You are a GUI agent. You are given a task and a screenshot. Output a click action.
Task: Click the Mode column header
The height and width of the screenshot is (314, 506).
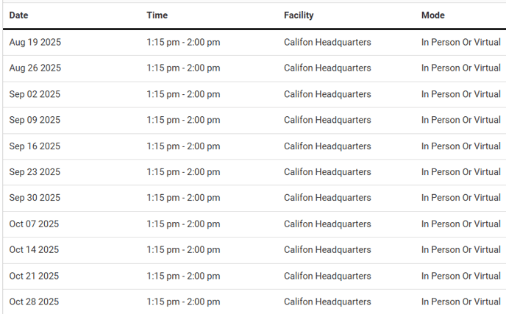432,15
